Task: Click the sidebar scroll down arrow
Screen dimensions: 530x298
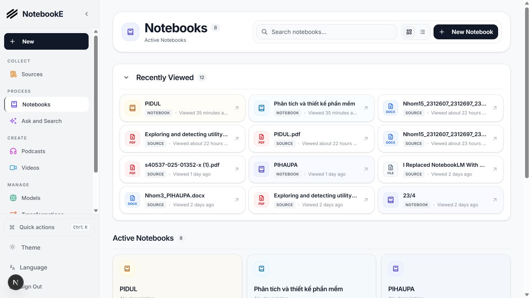Action: click(96, 211)
